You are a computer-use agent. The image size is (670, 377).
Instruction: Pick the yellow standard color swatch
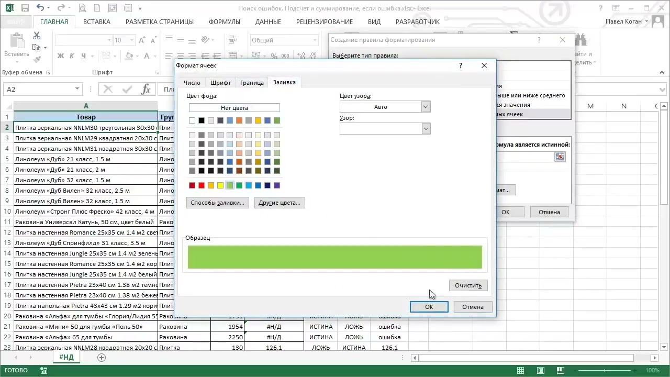click(220, 185)
